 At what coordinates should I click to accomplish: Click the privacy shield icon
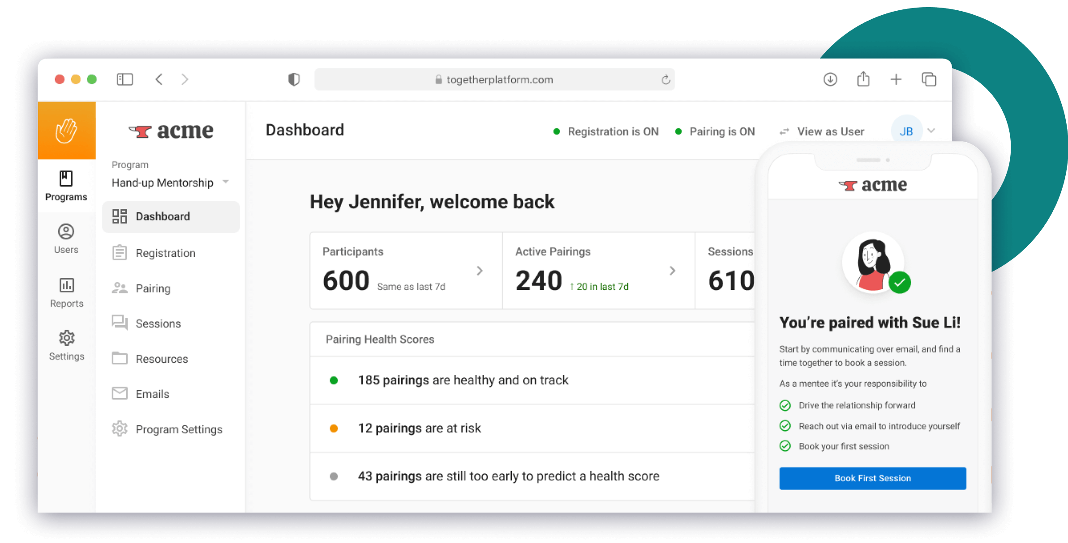coord(294,80)
